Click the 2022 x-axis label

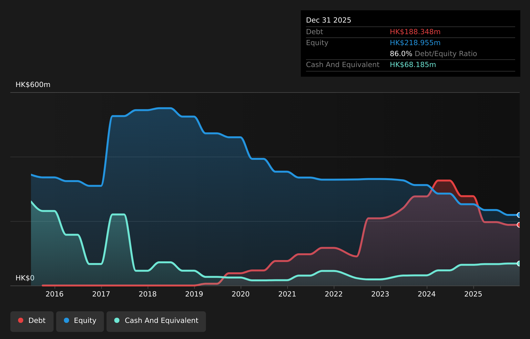click(x=334, y=294)
